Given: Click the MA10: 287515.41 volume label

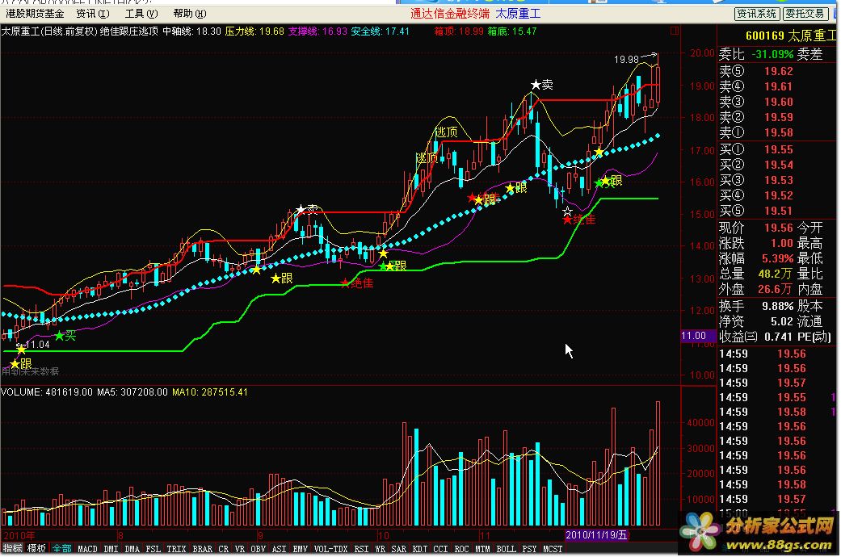Looking at the screenshot, I should 210,392.
